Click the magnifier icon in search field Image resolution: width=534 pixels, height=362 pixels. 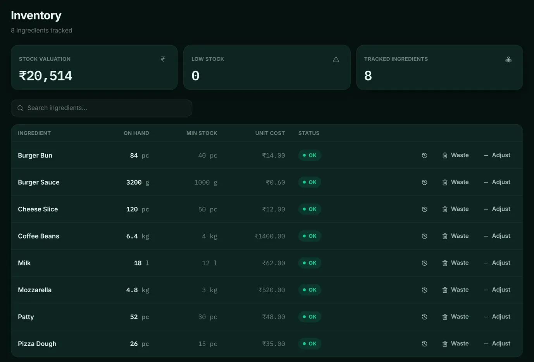20,108
